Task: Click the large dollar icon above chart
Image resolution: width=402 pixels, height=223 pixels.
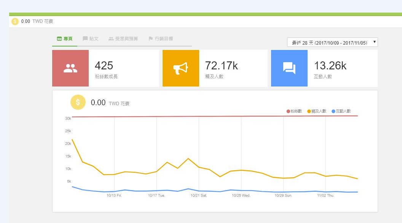Action: (78, 103)
